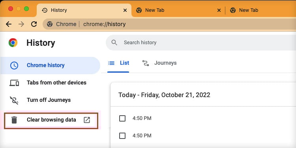This screenshot has width=296, height=148.
Task: Click the magnifier icon in Search history
Action: click(x=114, y=43)
